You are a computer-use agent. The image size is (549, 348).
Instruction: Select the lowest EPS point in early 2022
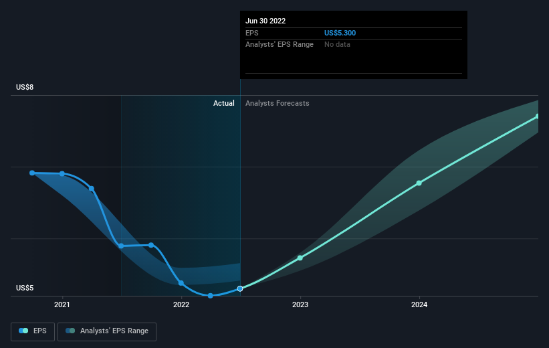click(x=211, y=296)
